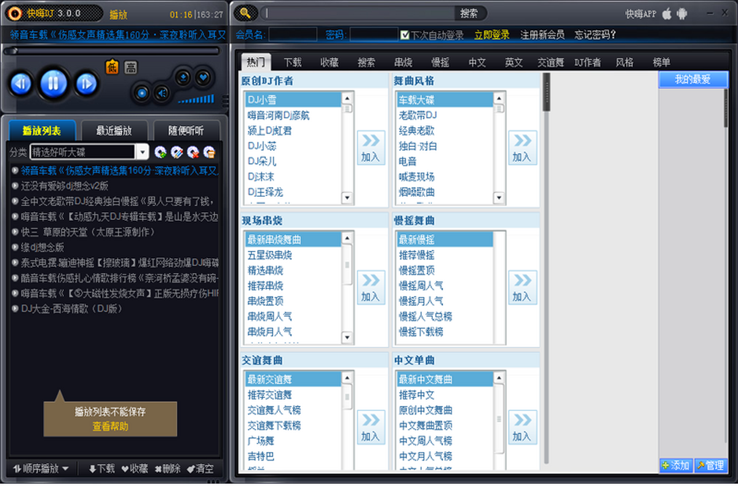Click the magnifier icon beside search box

tap(245, 13)
